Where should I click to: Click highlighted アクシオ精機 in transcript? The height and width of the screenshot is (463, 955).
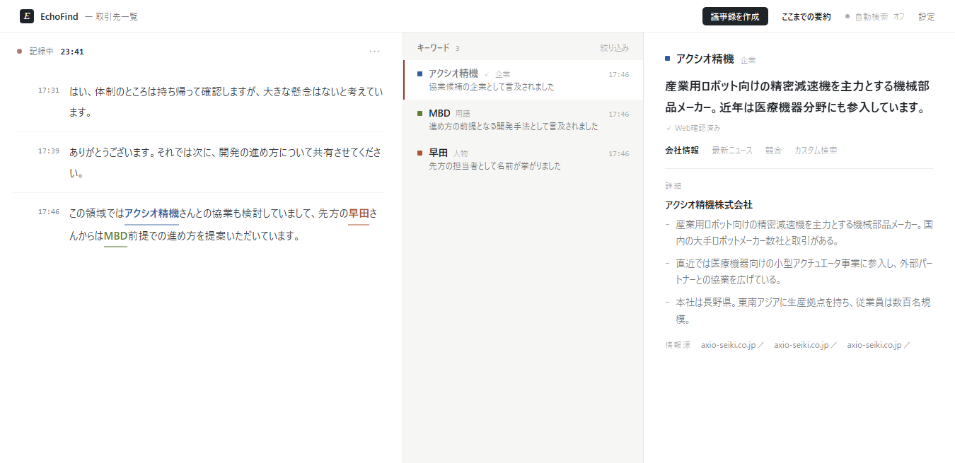(152, 213)
